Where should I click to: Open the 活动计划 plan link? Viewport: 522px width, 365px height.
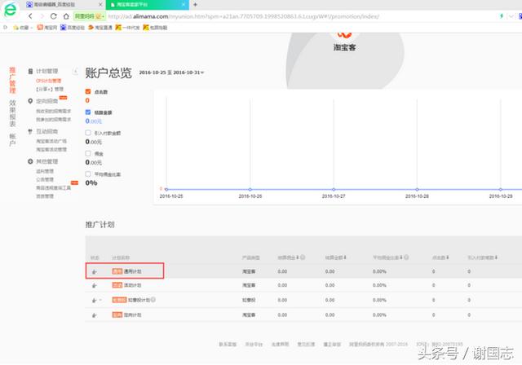[132, 285]
